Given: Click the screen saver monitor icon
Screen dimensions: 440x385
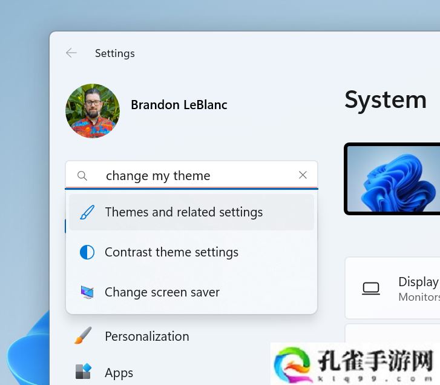Looking at the screenshot, I should 87,292.
